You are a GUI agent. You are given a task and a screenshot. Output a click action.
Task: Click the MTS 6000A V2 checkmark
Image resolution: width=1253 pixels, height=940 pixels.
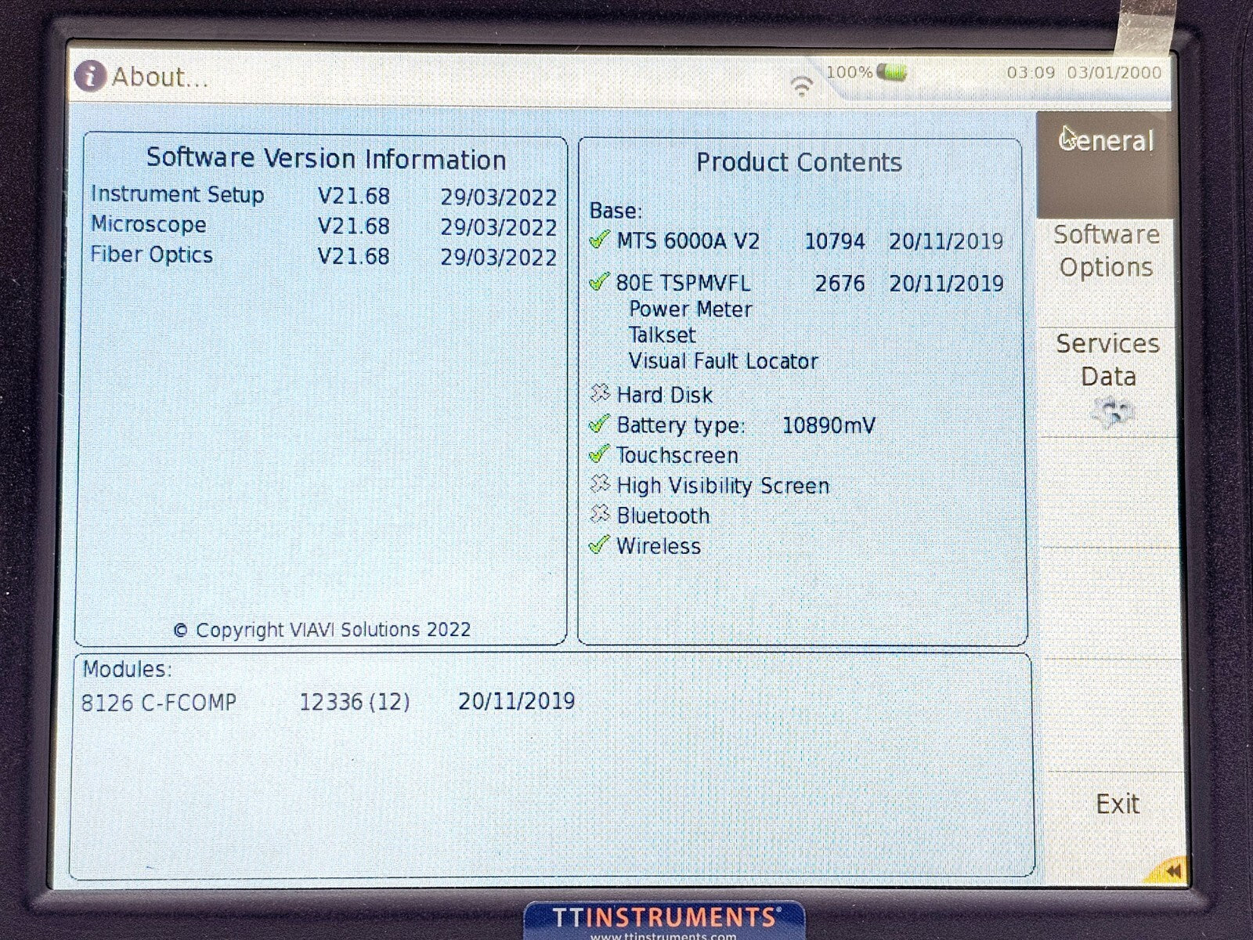pos(599,240)
